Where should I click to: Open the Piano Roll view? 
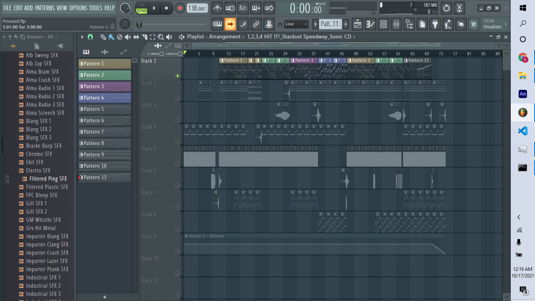[371, 24]
